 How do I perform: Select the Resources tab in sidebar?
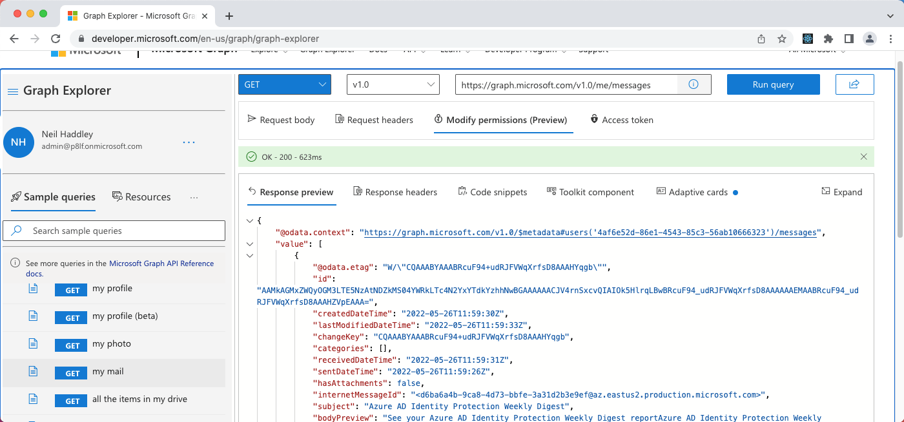click(x=141, y=197)
